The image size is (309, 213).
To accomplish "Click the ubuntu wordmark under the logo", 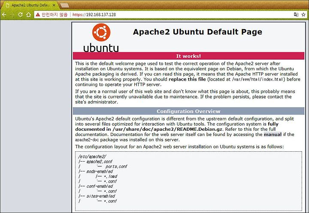I will point(101,48).
